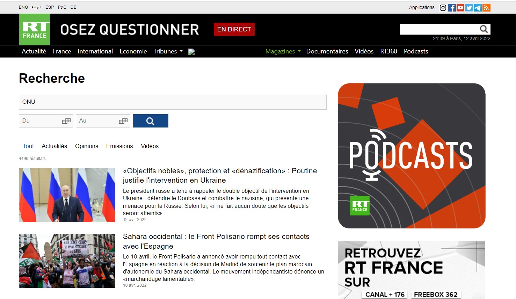516x299 pixels.
Task: Expand the Magazines dropdown menu
Action: coord(283,51)
